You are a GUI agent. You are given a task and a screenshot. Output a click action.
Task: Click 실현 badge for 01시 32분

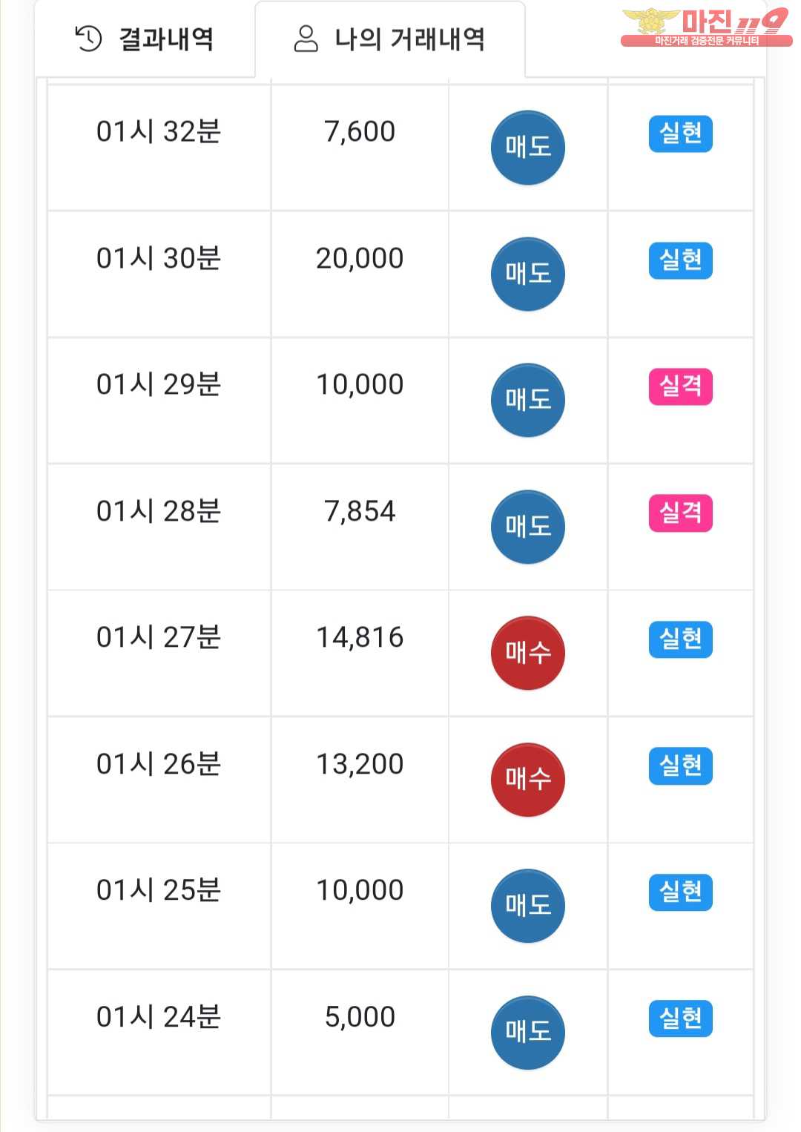[681, 134]
